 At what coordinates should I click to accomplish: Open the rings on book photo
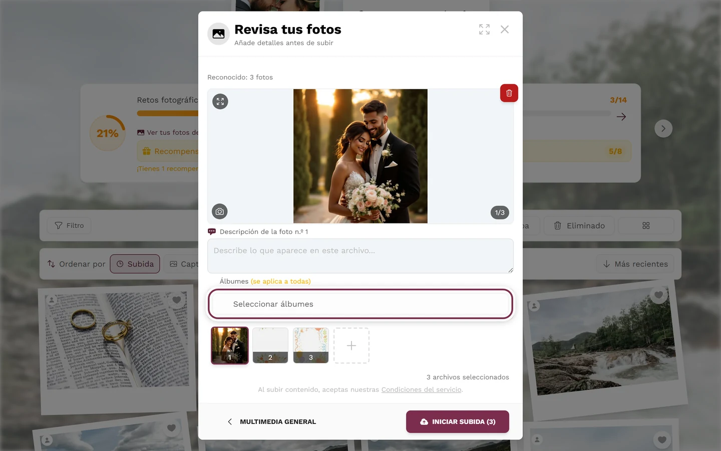117,341
